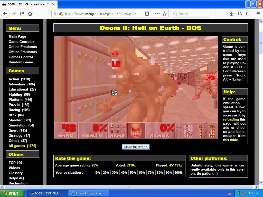This screenshot has width=263, height=197.
Task: Rate the game 100%
Action: (178, 172)
